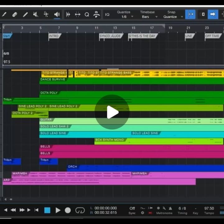Select the Paint pencil tool
Screen dimensions: 224x224
pyautogui.click(x=25, y=14)
